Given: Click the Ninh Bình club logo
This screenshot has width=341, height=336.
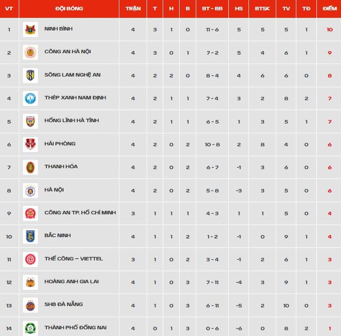Looking at the screenshot, I should point(30,30).
